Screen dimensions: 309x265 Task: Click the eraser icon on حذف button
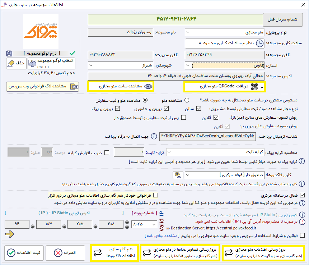click(x=11, y=63)
